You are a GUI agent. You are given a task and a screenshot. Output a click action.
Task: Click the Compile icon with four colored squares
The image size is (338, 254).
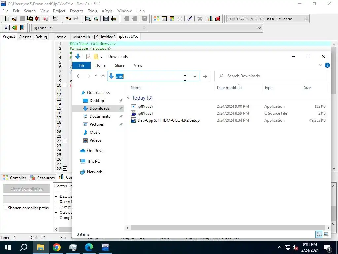pos(157,19)
